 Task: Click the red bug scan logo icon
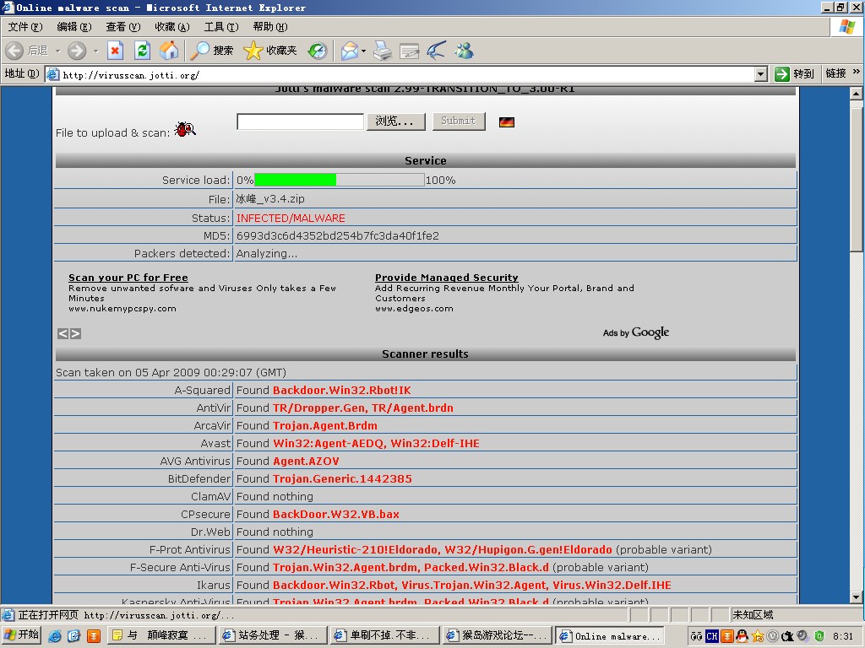[185, 129]
